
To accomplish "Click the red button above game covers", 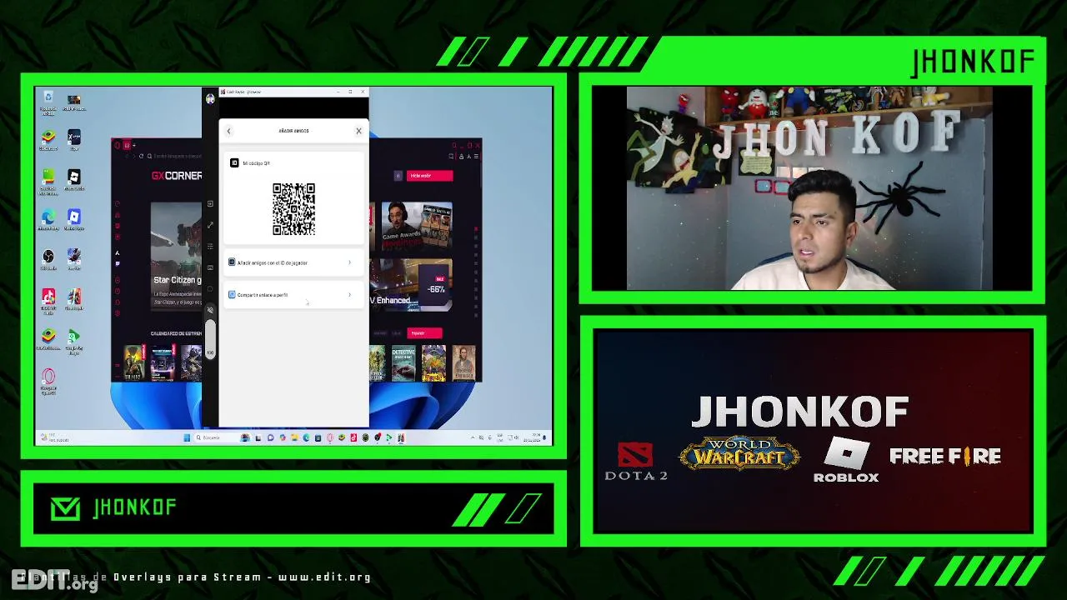I will [x=425, y=333].
